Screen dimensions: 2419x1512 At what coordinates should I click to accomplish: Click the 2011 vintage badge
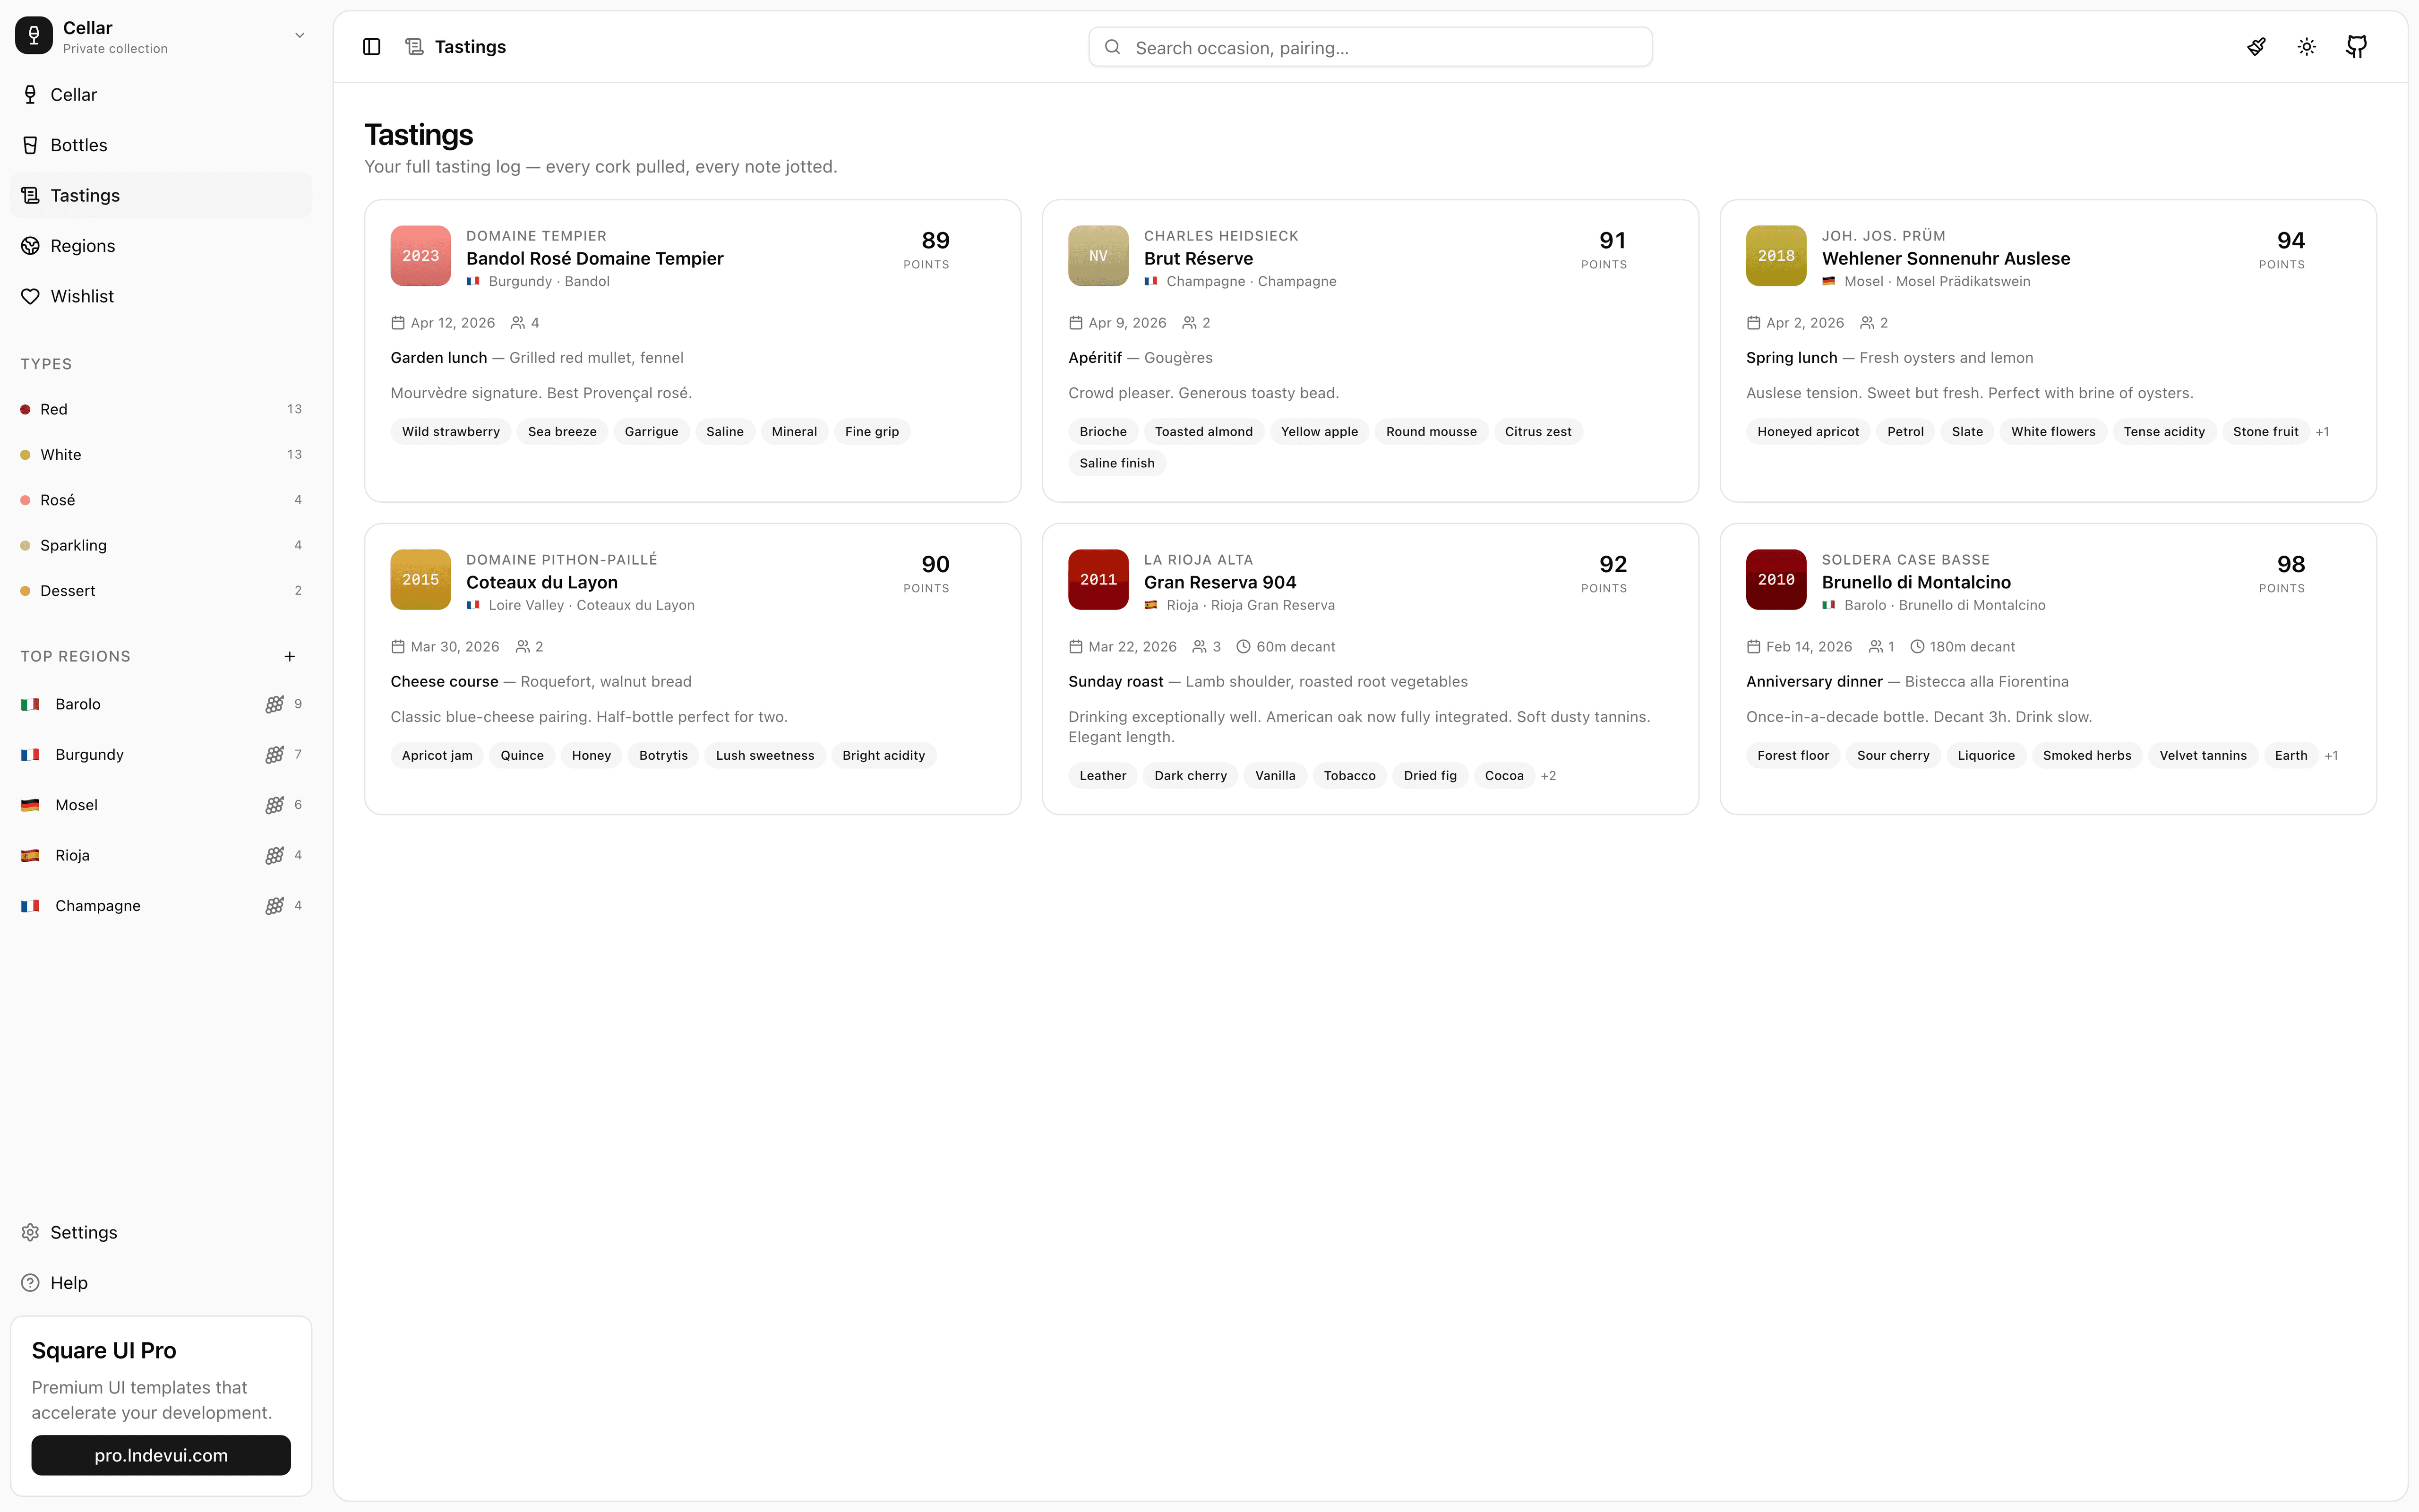pos(1098,580)
